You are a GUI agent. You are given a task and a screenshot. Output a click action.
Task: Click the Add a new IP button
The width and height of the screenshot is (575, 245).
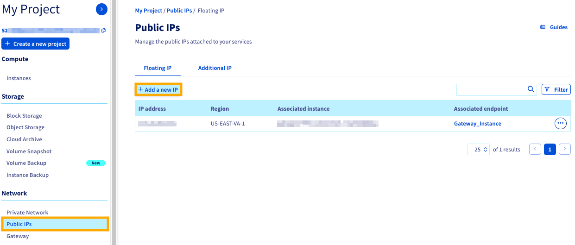[x=158, y=89]
